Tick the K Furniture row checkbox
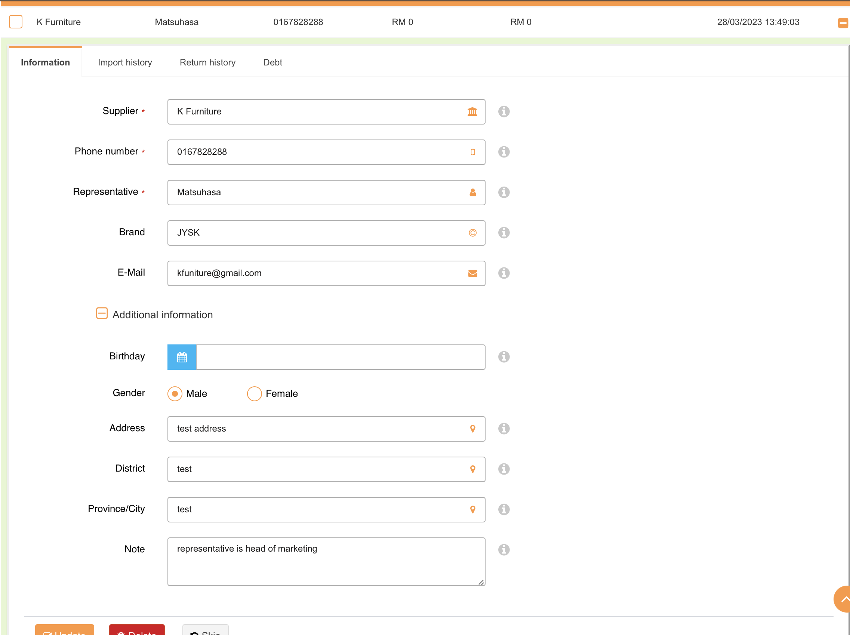850x635 pixels. click(x=16, y=22)
